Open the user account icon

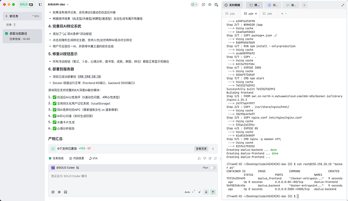click(x=216, y=5)
